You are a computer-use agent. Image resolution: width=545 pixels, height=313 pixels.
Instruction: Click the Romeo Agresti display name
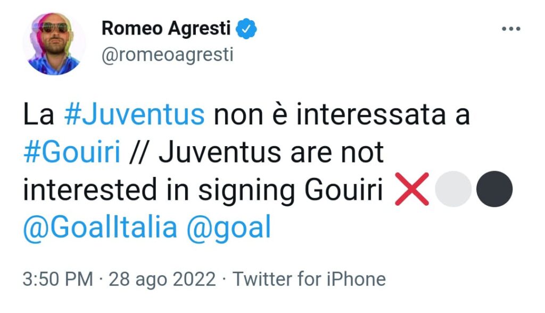(x=166, y=29)
